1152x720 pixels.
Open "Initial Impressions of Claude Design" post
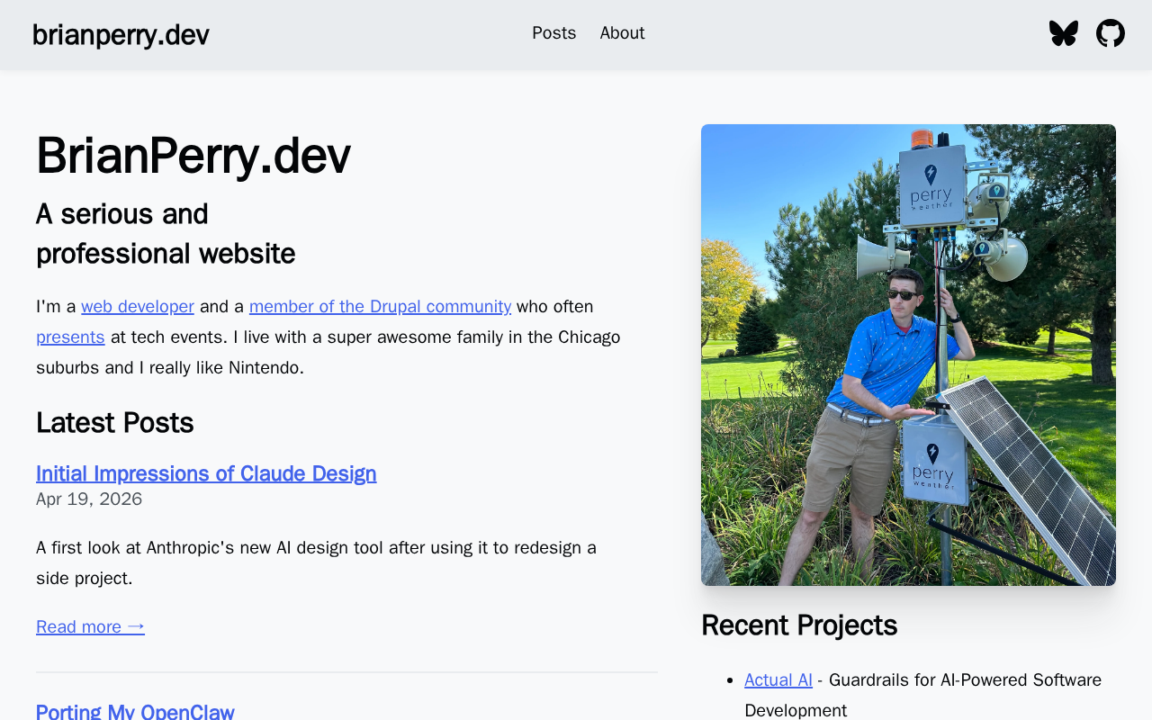coord(206,473)
